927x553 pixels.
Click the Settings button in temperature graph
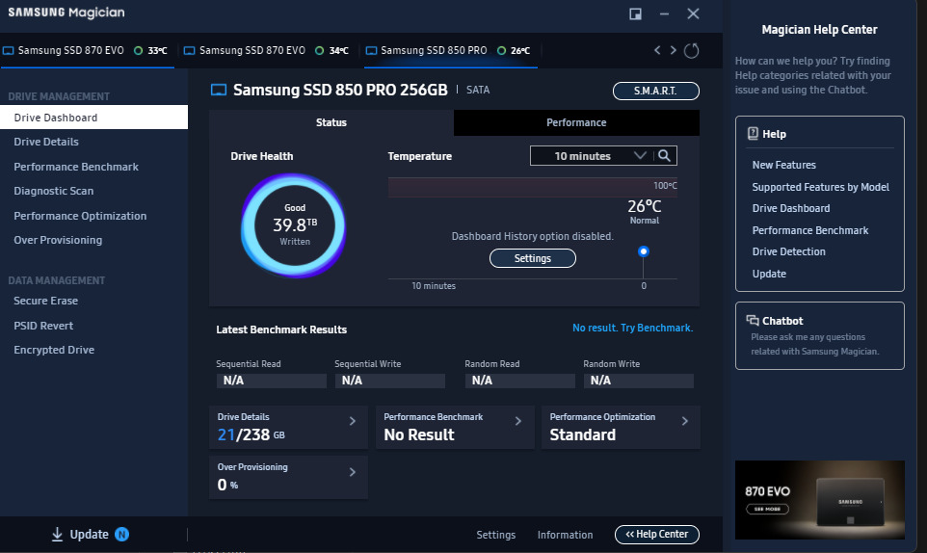click(533, 258)
